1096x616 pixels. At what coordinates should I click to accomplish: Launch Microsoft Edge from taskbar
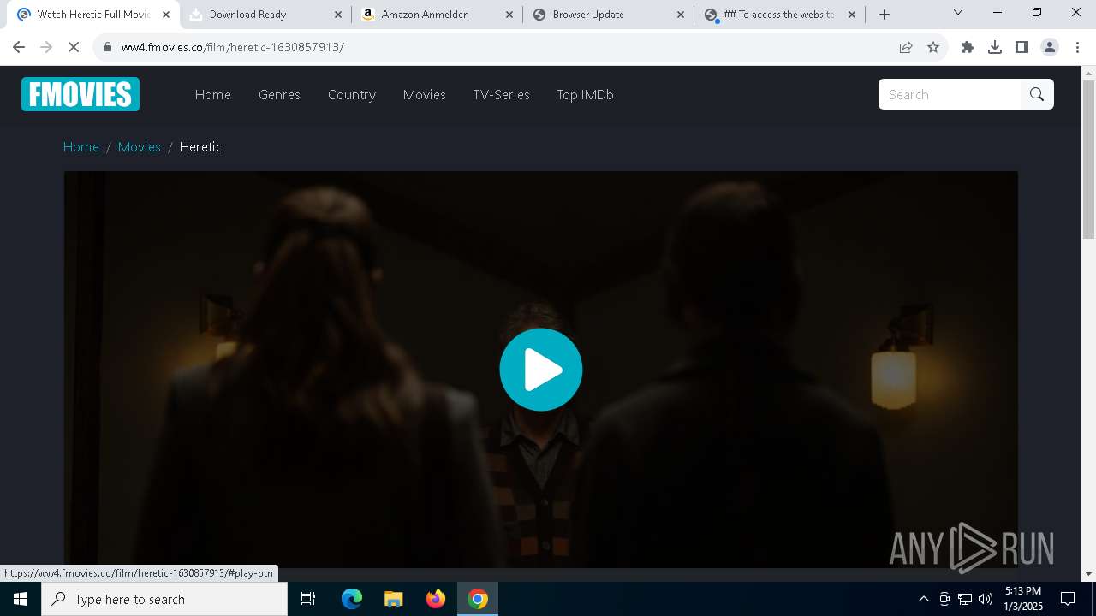[x=352, y=599]
